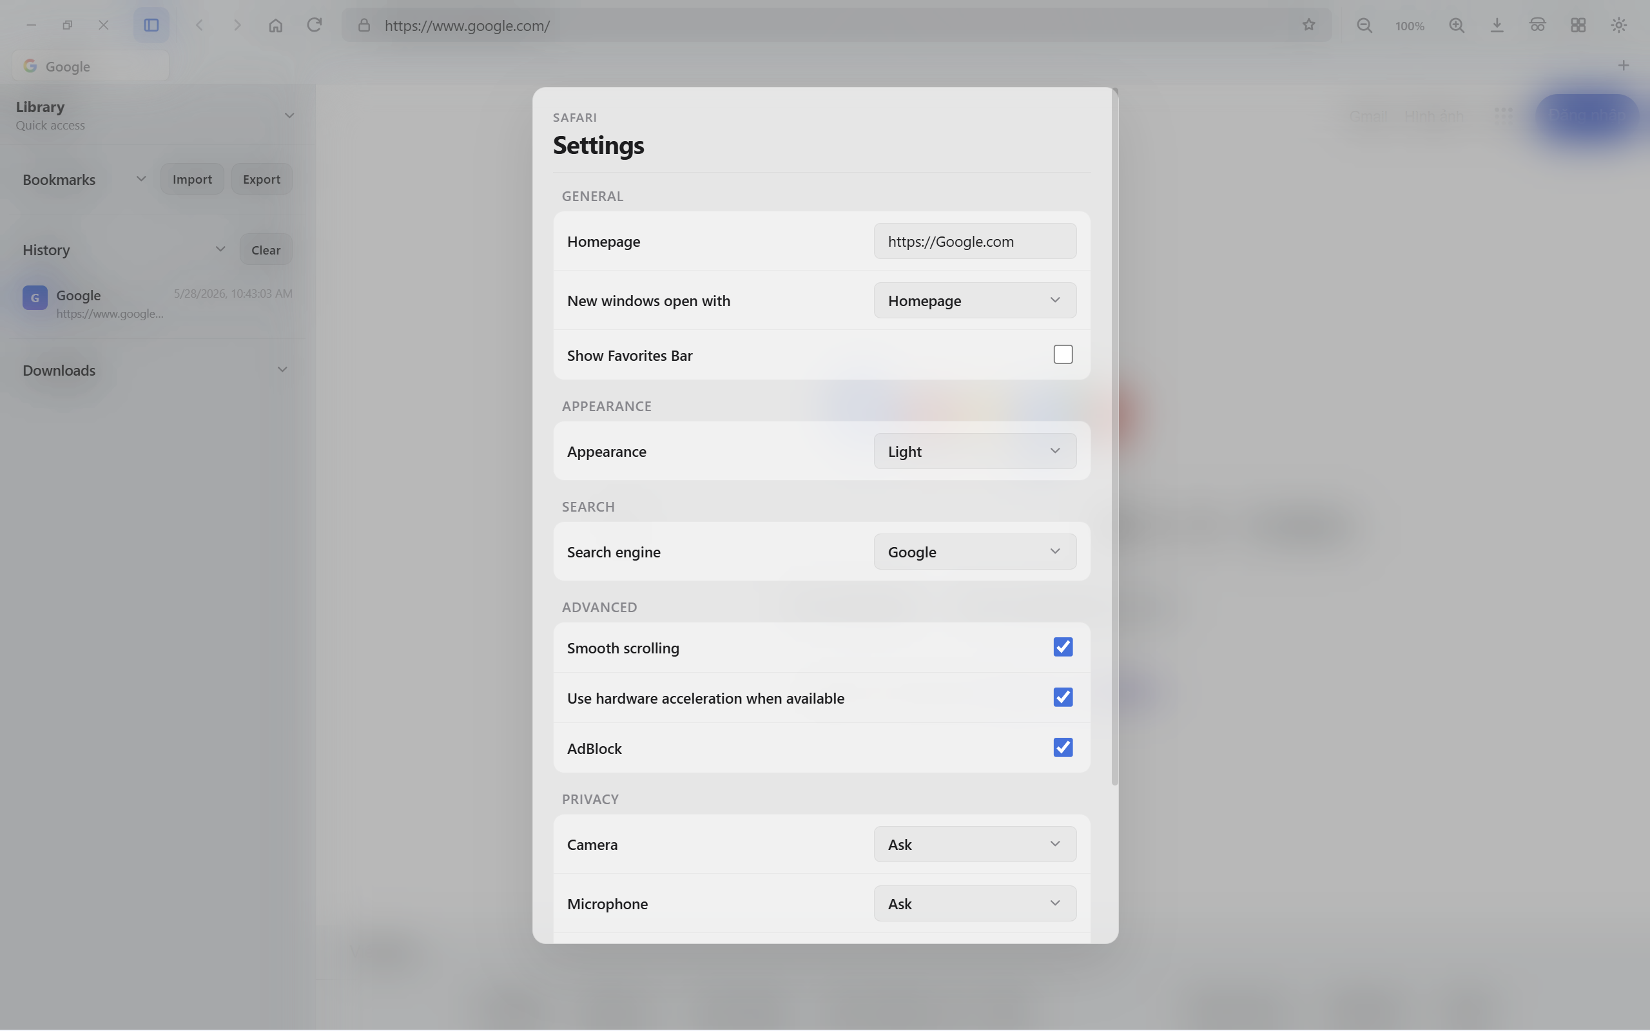Screen dimensions: 1650x1031
Task: Click the Homepage URL input field
Action: (975, 241)
